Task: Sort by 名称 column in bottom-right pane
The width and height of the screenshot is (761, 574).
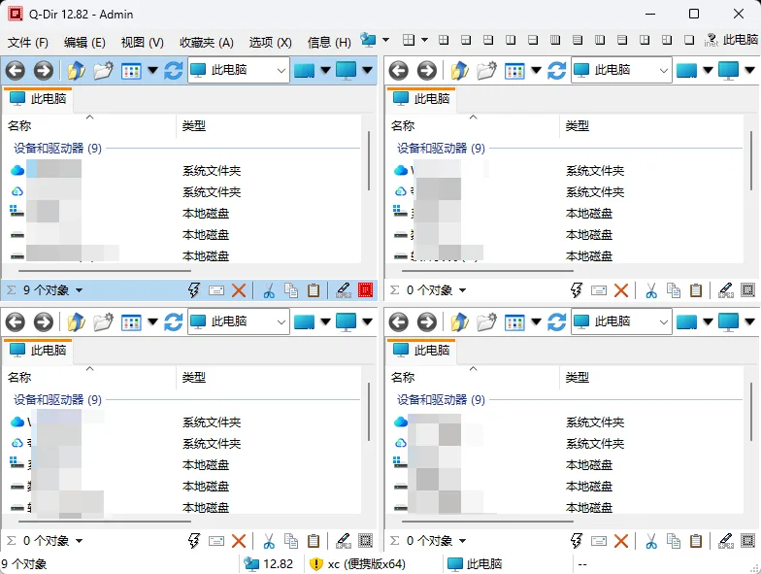Action: click(x=474, y=377)
